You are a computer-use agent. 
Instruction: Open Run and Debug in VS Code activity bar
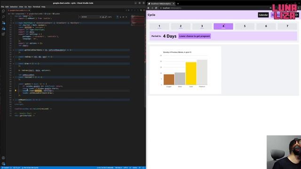point(3,28)
